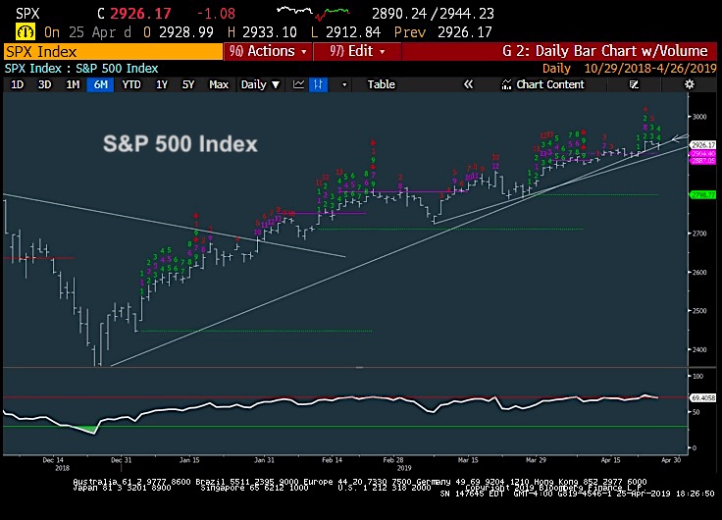Click the 3000 price axis label
722x520 pixels.
coord(699,117)
